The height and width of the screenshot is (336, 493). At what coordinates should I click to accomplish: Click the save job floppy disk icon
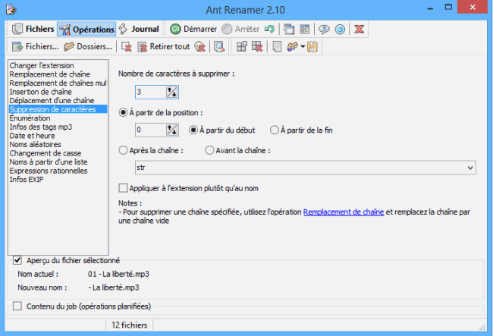tap(312, 47)
